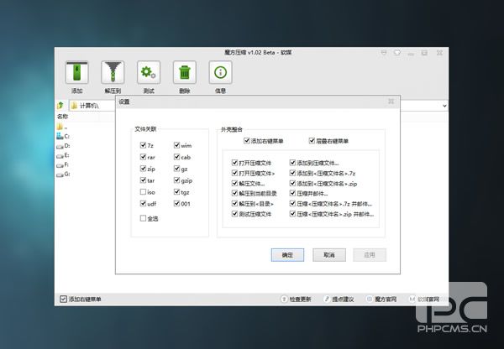Open the 软媒官网 link text
The width and height of the screenshot is (504, 349).
tap(428, 300)
